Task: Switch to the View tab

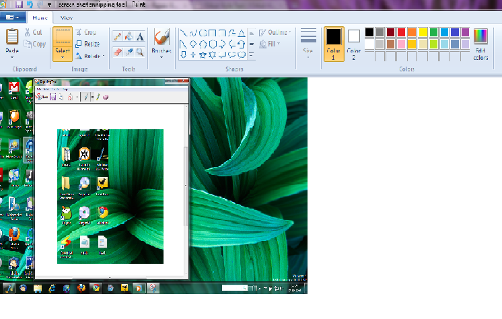Action: click(x=66, y=17)
